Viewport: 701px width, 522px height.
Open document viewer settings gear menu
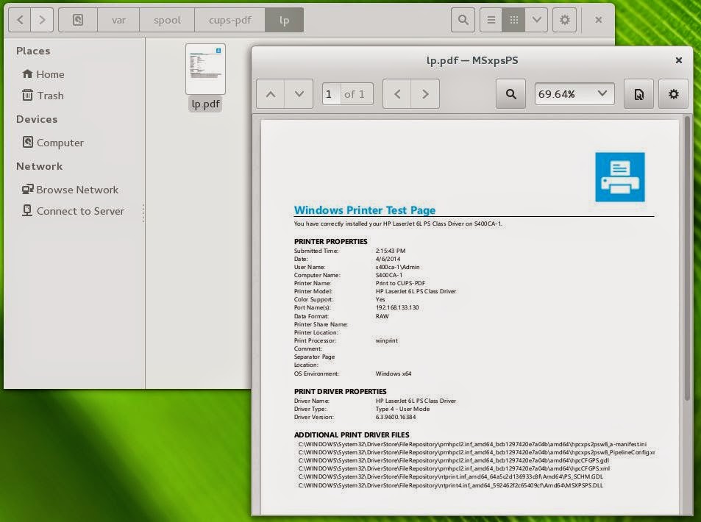pos(673,94)
